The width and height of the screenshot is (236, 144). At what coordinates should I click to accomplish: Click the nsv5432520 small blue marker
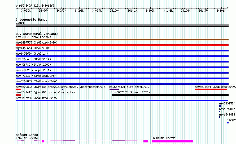click(x=220, y=106)
